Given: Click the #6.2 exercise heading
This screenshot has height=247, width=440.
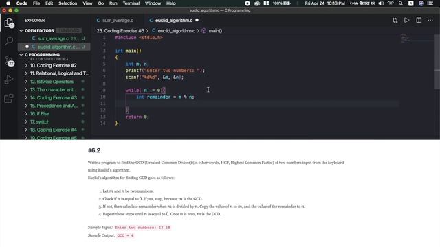Looking at the screenshot, I should click(x=94, y=150).
